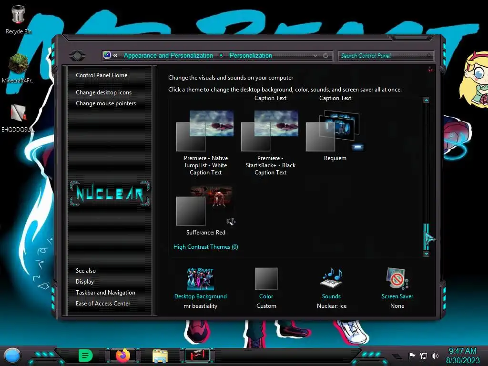Viewport: 488px width, 366px height.
Task: Expand address bar history dropdown
Action: (x=315, y=56)
